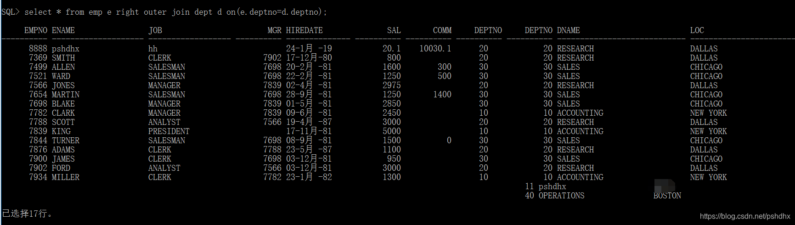The image size is (795, 225).
Task: Select the EMPNO column header
Action: (x=36, y=30)
